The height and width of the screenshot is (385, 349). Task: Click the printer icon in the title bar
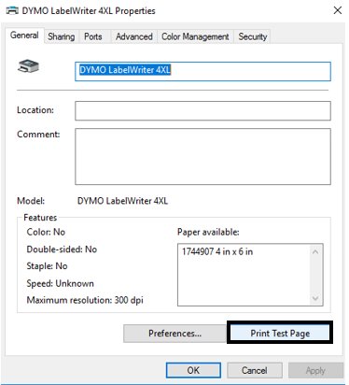click(x=12, y=10)
